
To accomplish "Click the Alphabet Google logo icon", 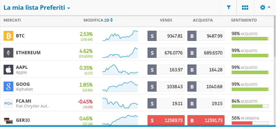I will pyautogui.click(x=8, y=86).
